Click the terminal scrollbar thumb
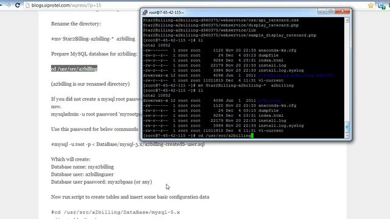 pyautogui.click(x=347, y=127)
